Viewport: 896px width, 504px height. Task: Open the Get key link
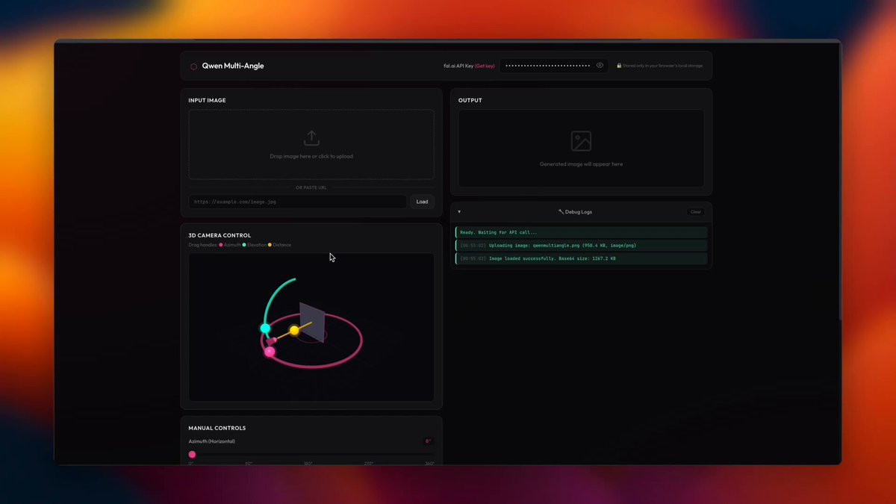pyautogui.click(x=485, y=66)
